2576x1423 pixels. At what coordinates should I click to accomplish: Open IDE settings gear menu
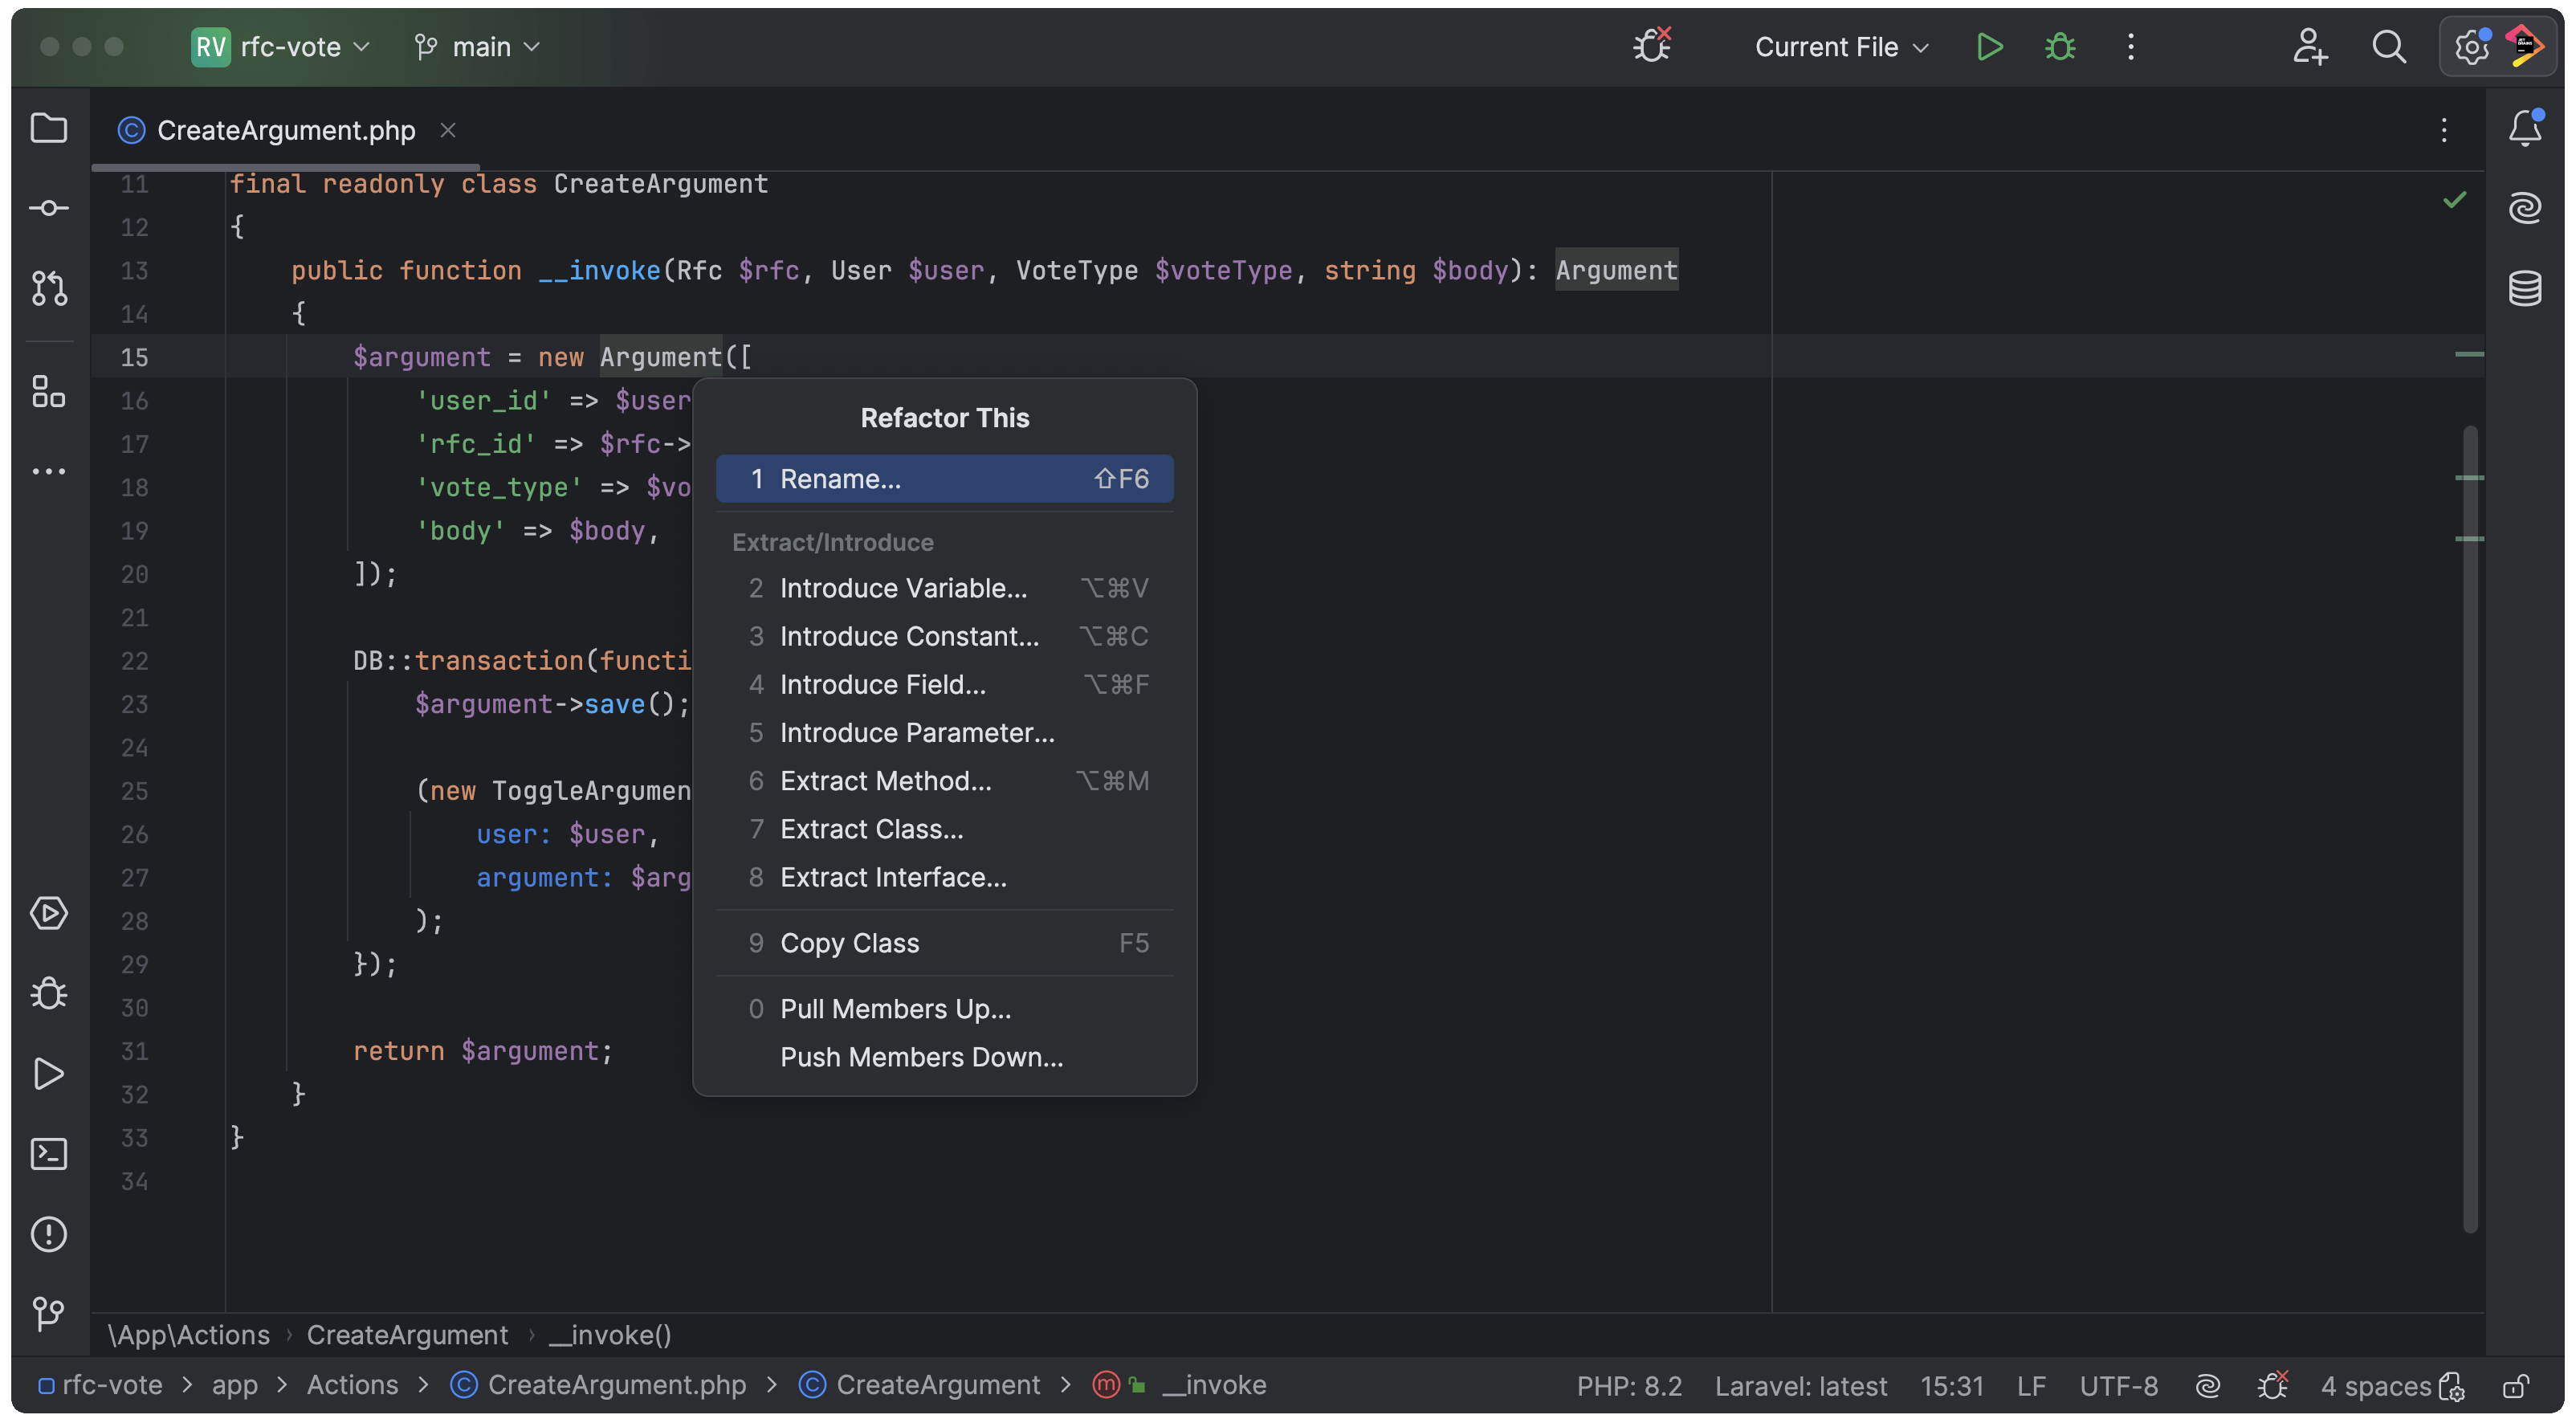click(x=2470, y=46)
